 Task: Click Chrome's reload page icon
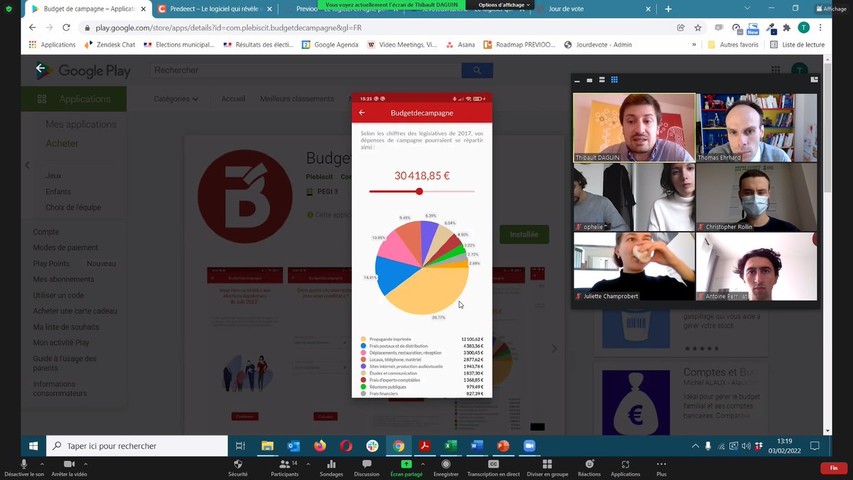(x=66, y=28)
